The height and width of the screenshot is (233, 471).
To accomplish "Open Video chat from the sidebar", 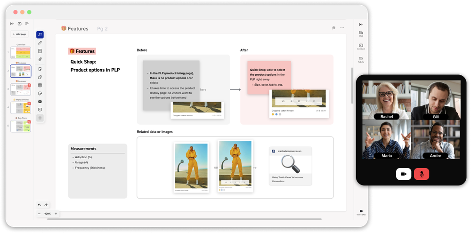I will coord(361,213).
